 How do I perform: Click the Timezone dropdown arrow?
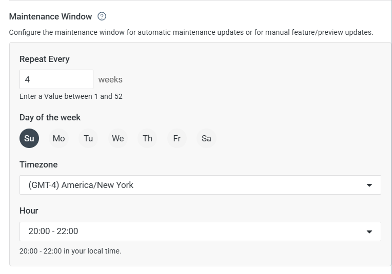pos(369,185)
